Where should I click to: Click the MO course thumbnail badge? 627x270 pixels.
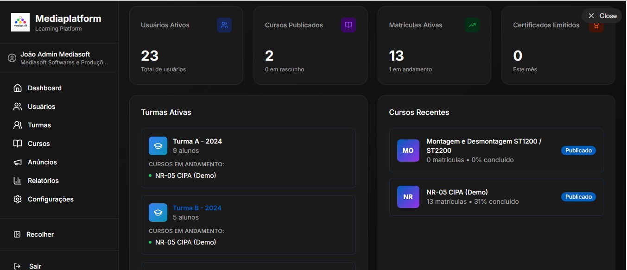[408, 151]
